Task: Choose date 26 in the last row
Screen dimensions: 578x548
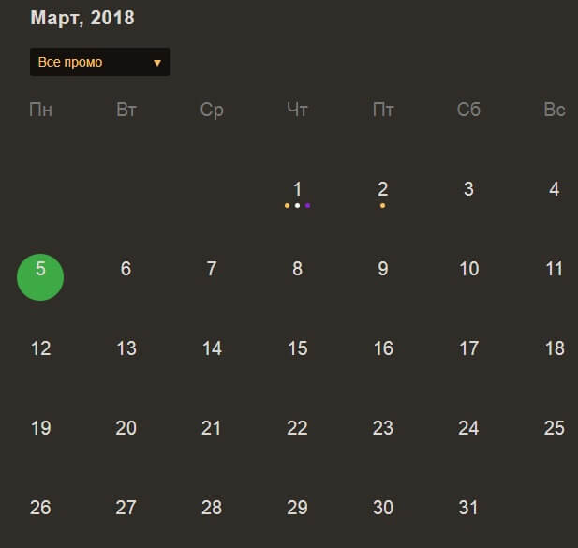Action: click(x=40, y=508)
